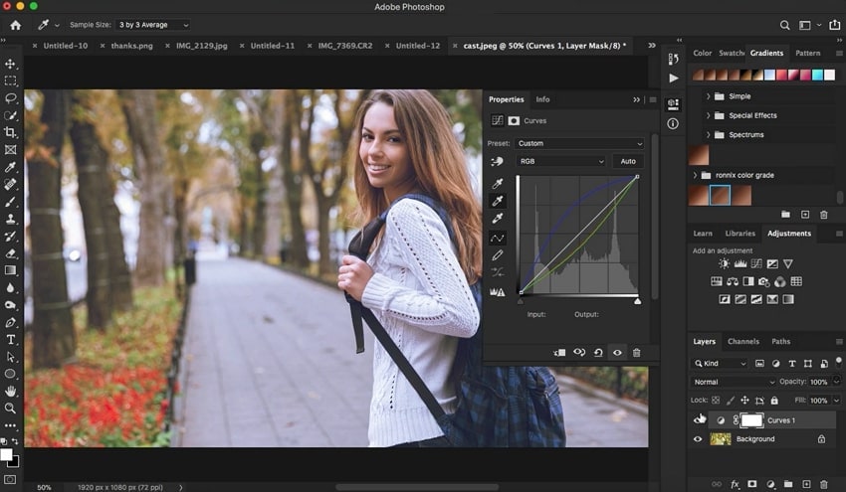Hide the Background layer eye icon
The height and width of the screenshot is (492, 846).
(x=698, y=438)
